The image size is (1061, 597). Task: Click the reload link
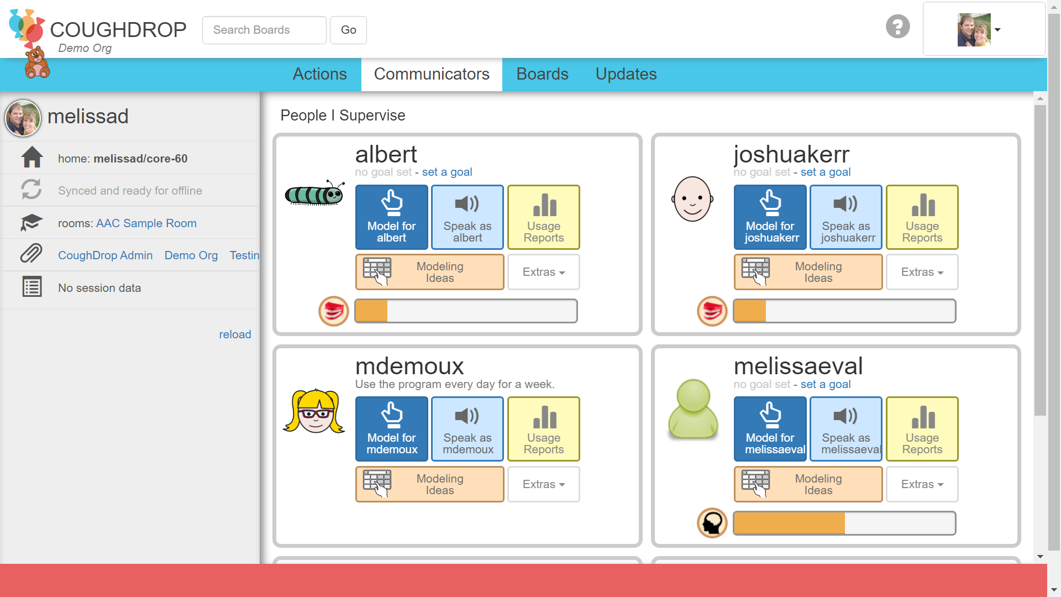coord(235,334)
